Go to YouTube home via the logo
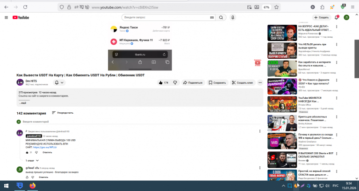The image size is (359, 191). pyautogui.click(x=21, y=18)
